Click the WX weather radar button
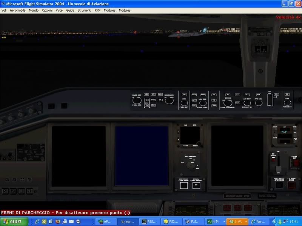Viewport: 302px width, 226px height. point(153,95)
